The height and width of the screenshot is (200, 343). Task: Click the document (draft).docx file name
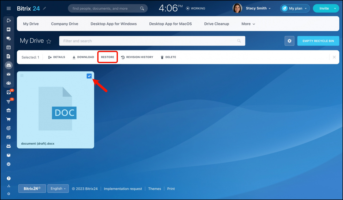(x=38, y=144)
